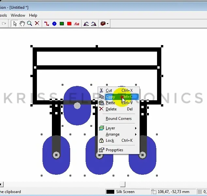Choose Cut from context menu
The width and height of the screenshot is (207, 196).
click(119, 90)
